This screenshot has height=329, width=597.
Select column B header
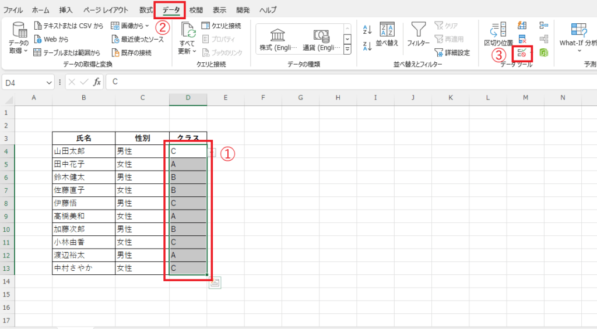tap(84, 98)
